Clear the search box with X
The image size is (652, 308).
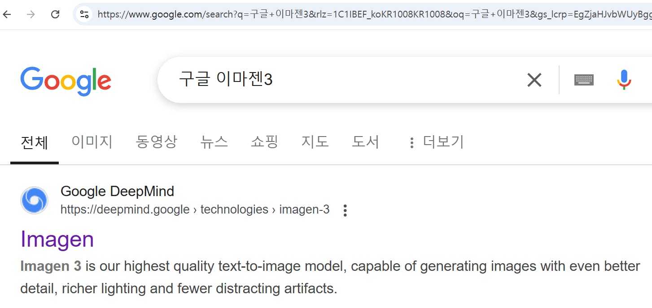point(534,80)
